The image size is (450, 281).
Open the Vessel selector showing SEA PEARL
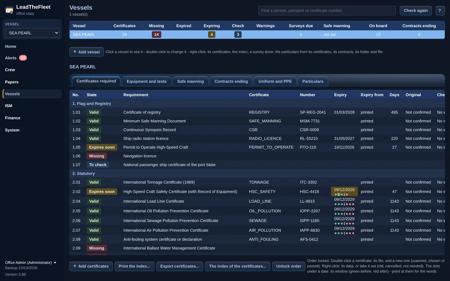tap(32, 33)
